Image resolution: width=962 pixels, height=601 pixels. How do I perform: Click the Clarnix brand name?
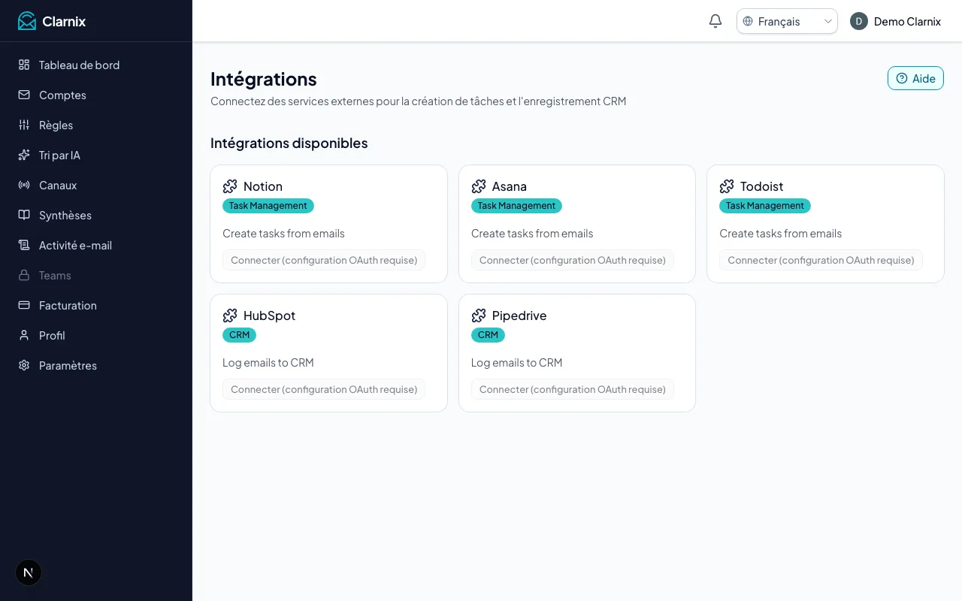[64, 21]
